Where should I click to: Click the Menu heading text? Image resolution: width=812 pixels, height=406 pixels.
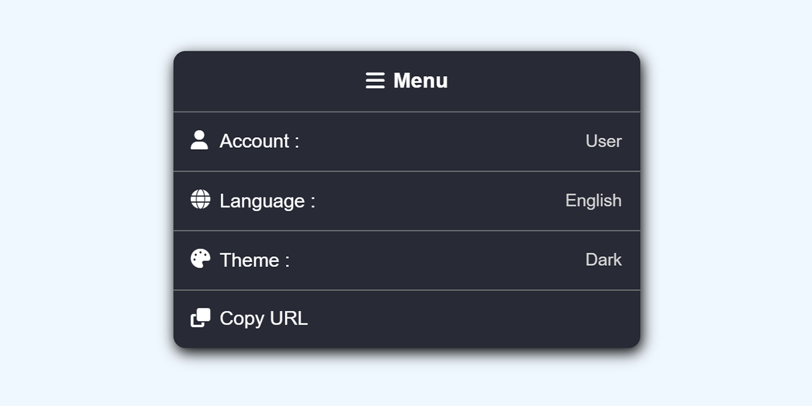pyautogui.click(x=420, y=81)
